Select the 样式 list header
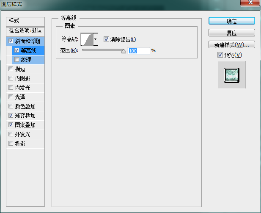 tap(14, 21)
